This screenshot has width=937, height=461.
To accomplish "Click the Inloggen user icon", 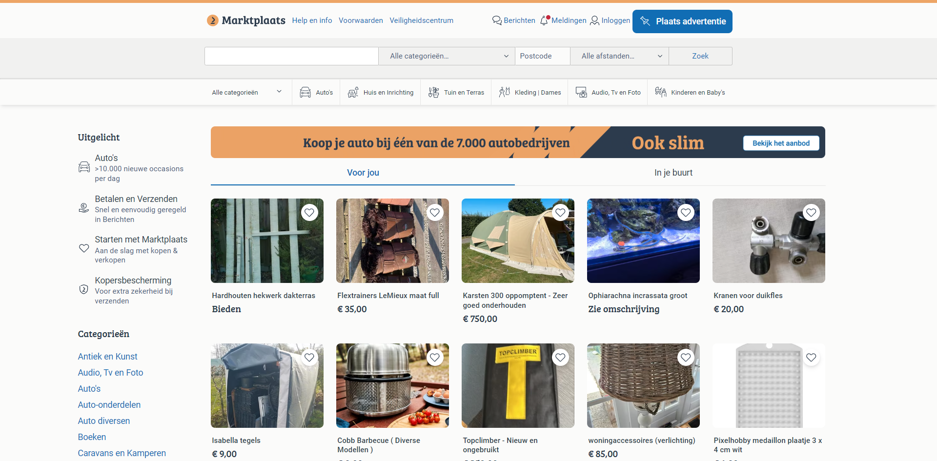I will tap(594, 20).
